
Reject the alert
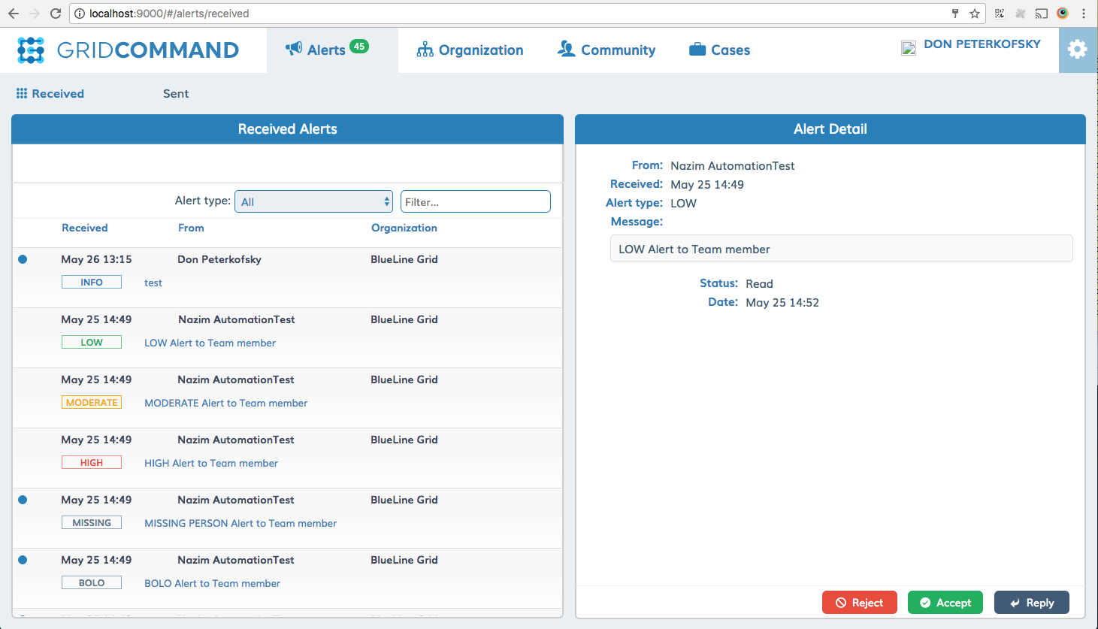point(860,603)
